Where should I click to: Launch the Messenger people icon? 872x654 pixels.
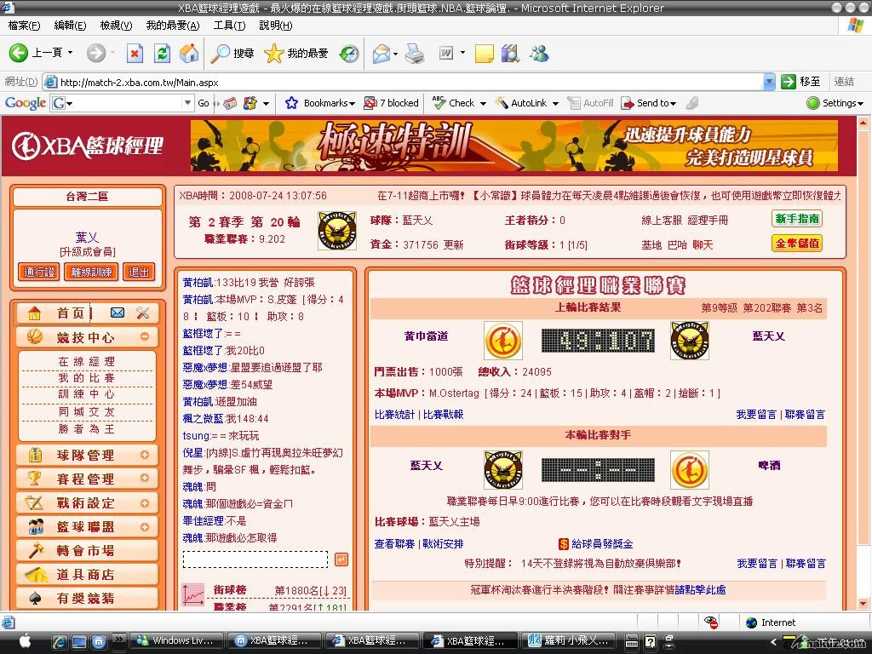[539, 54]
